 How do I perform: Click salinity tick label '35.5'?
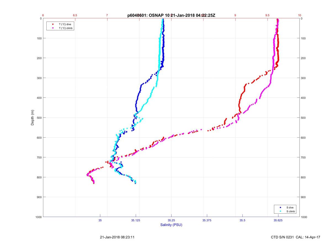[242, 220]
